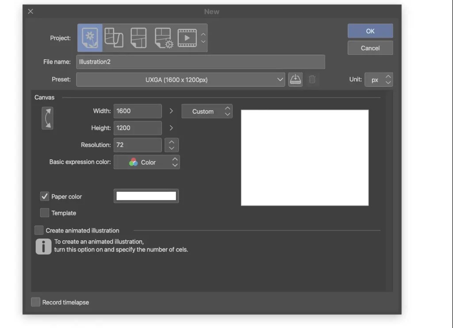The image size is (453, 328).
Task: Confirm with the OK button
Action: [x=370, y=31]
